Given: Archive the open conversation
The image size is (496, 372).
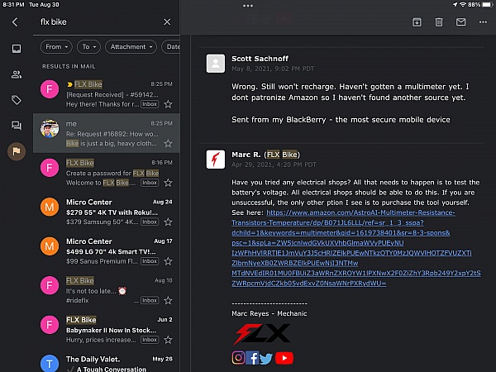Looking at the screenshot, I should [417, 22].
